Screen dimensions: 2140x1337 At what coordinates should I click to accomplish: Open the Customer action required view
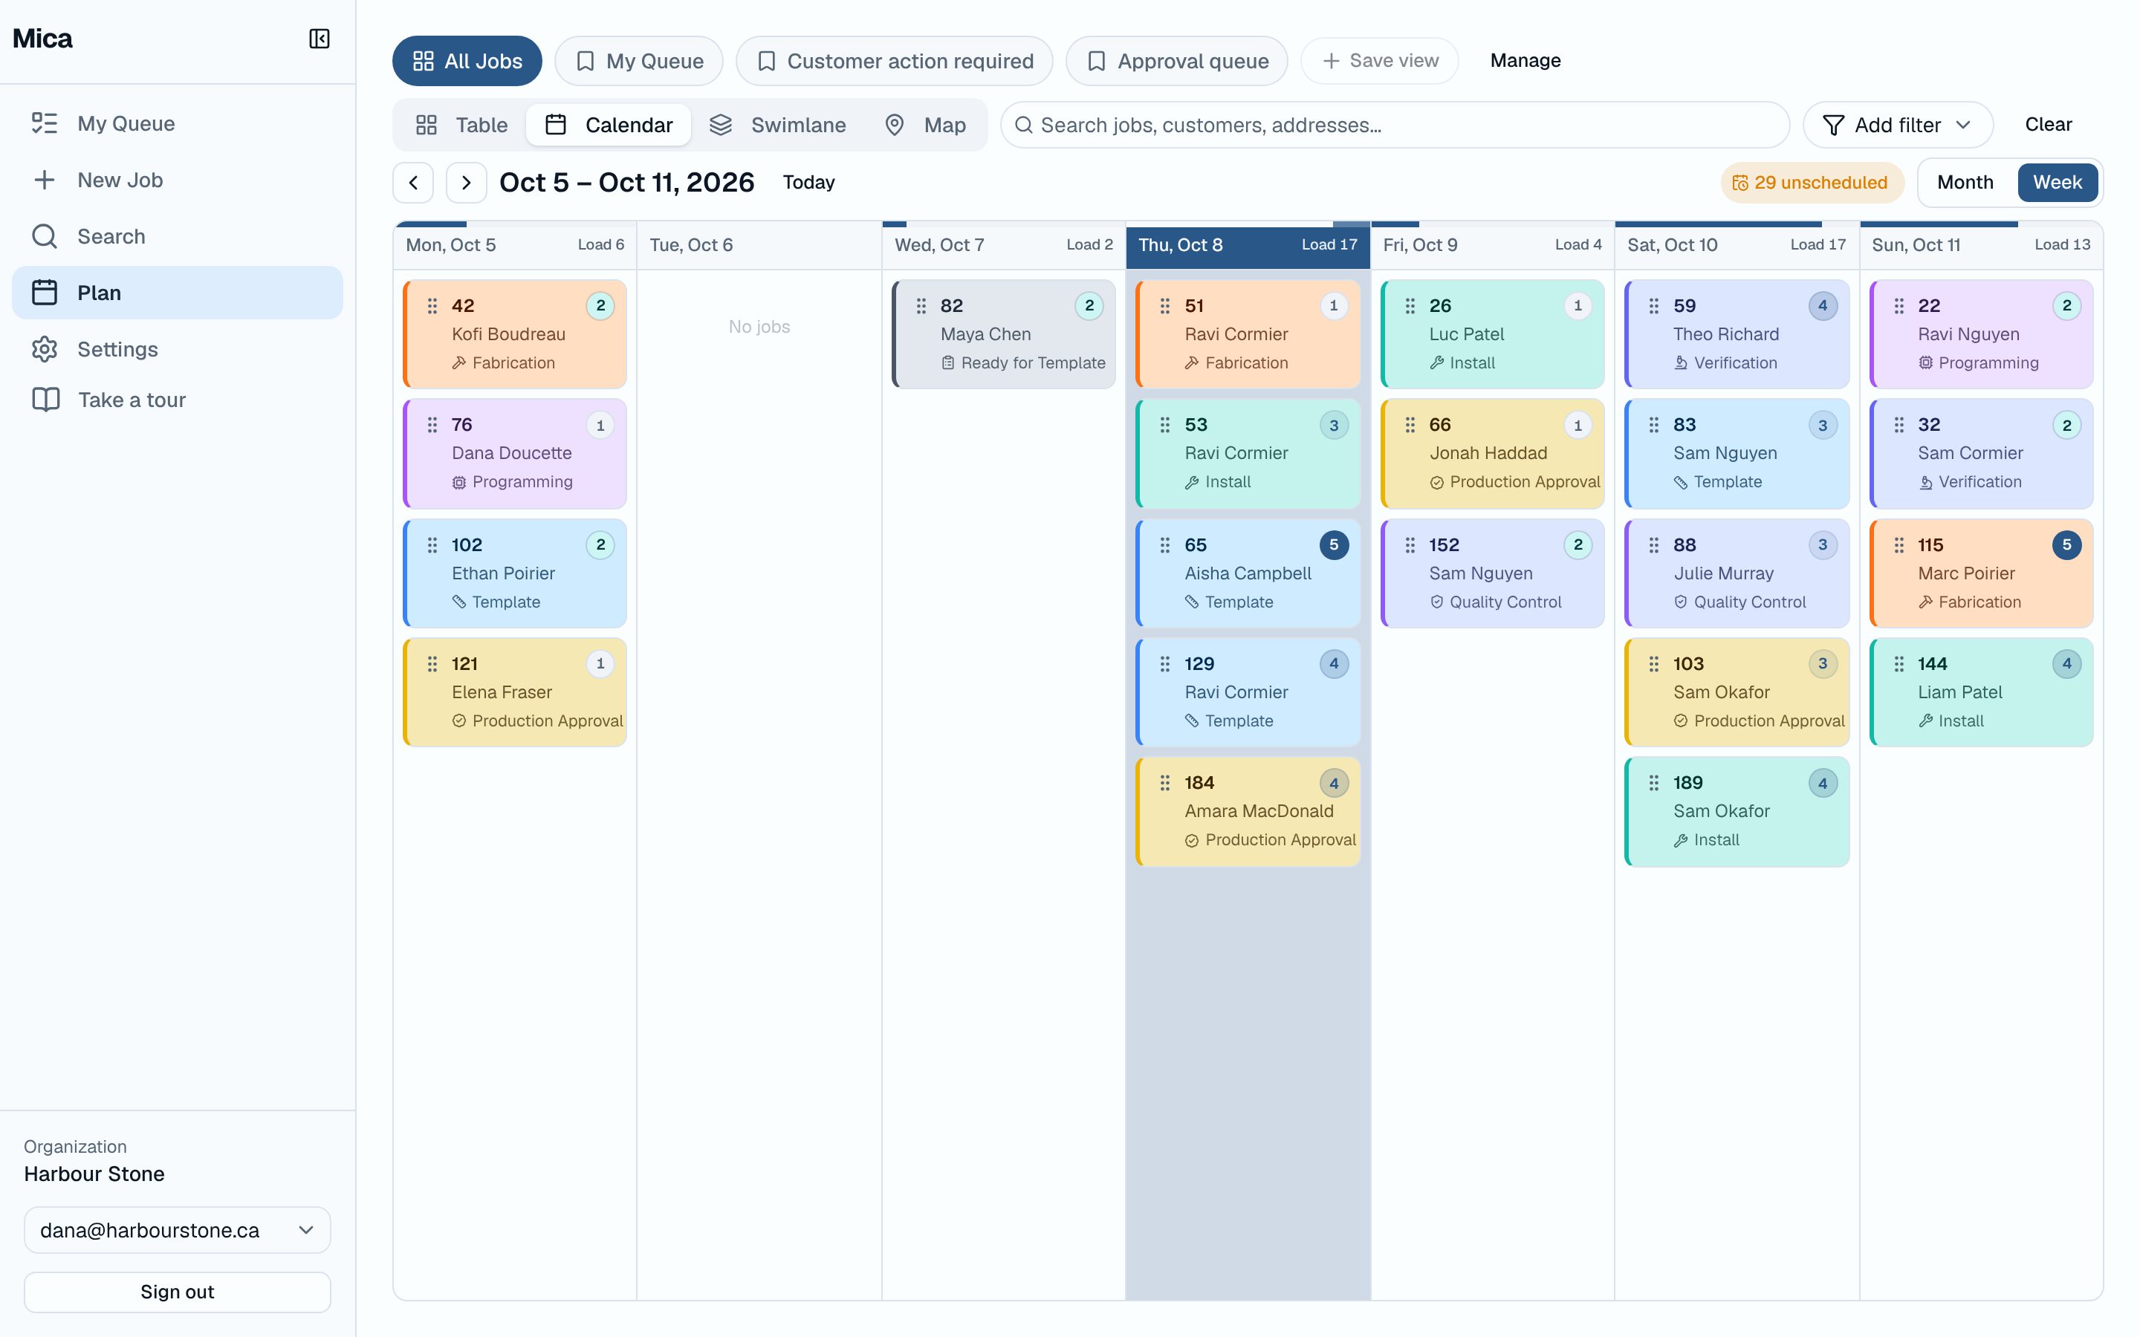tap(894, 61)
